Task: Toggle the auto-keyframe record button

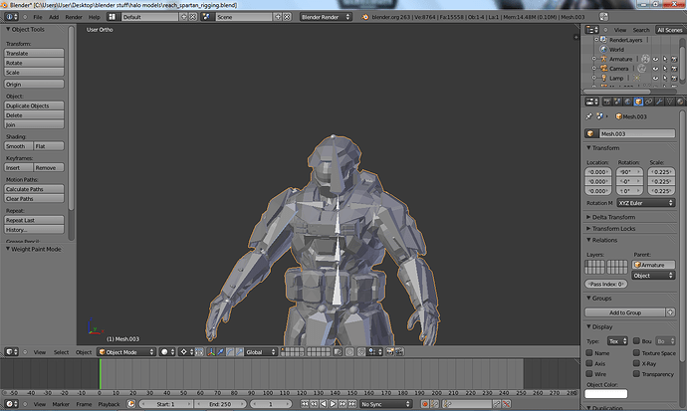Action: pos(424,404)
